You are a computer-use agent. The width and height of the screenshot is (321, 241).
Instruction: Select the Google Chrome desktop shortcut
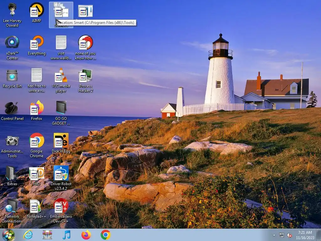36,145
